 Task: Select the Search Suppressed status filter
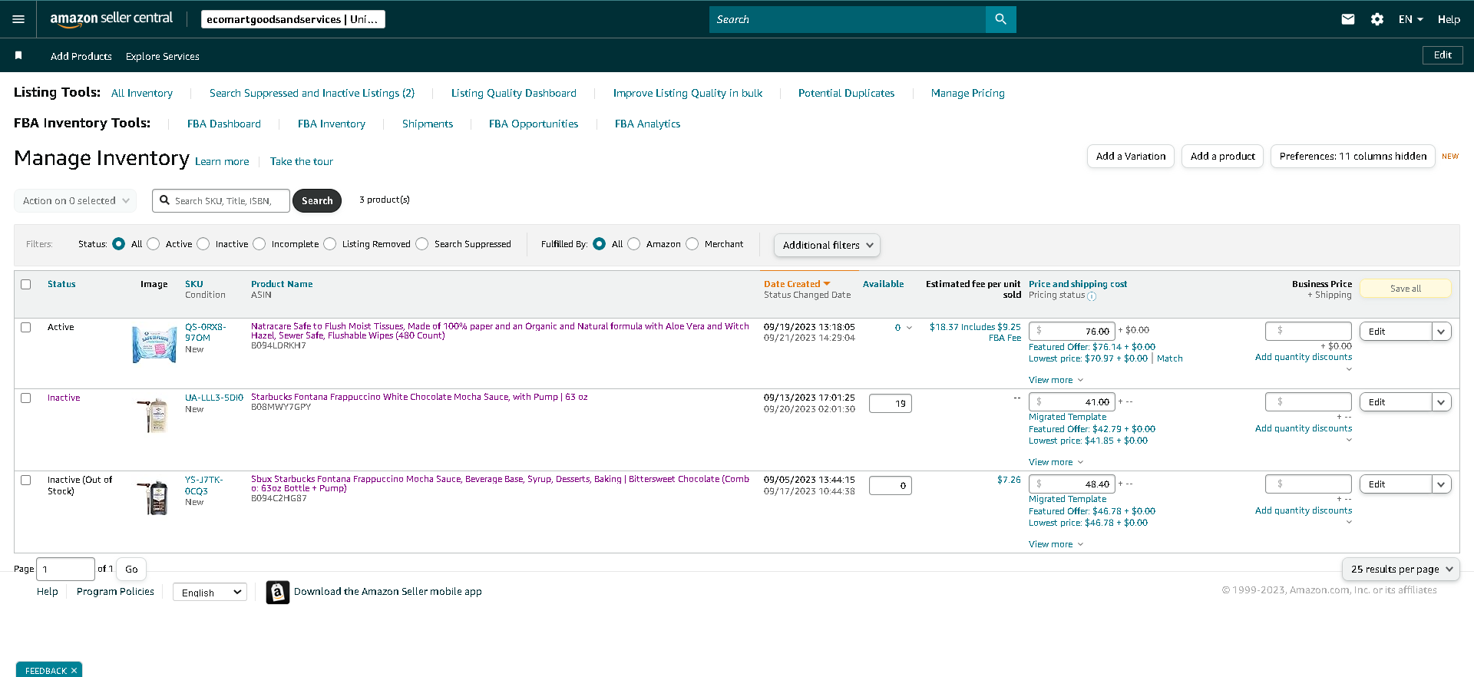pos(422,244)
